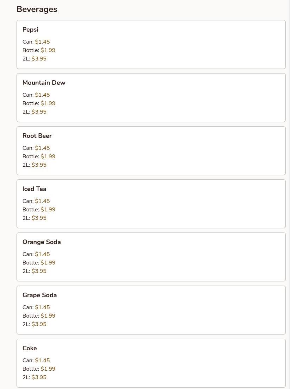Select the Iced Tea item title
Viewport: 297px width, 389px height.
34,189
